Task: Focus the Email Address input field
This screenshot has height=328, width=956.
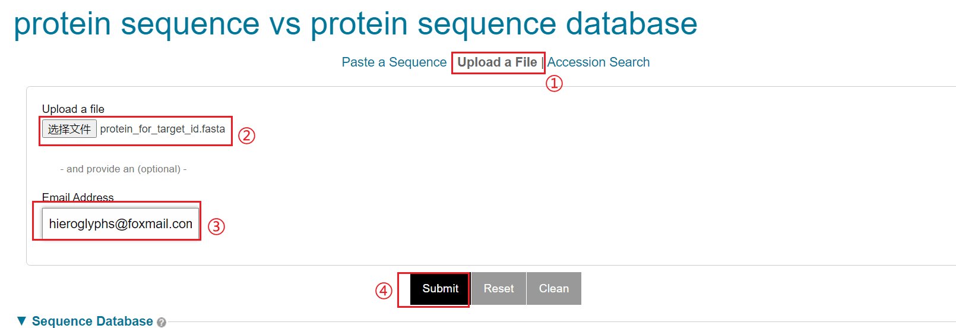Action: tap(121, 223)
